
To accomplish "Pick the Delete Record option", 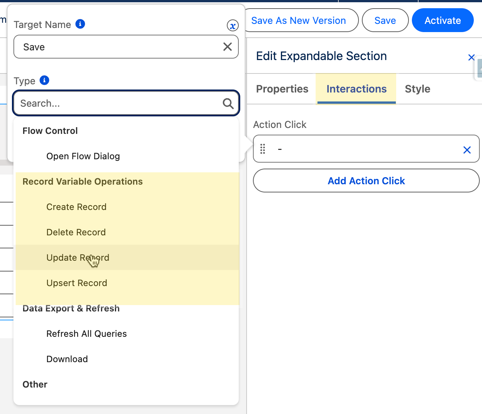I will [76, 232].
